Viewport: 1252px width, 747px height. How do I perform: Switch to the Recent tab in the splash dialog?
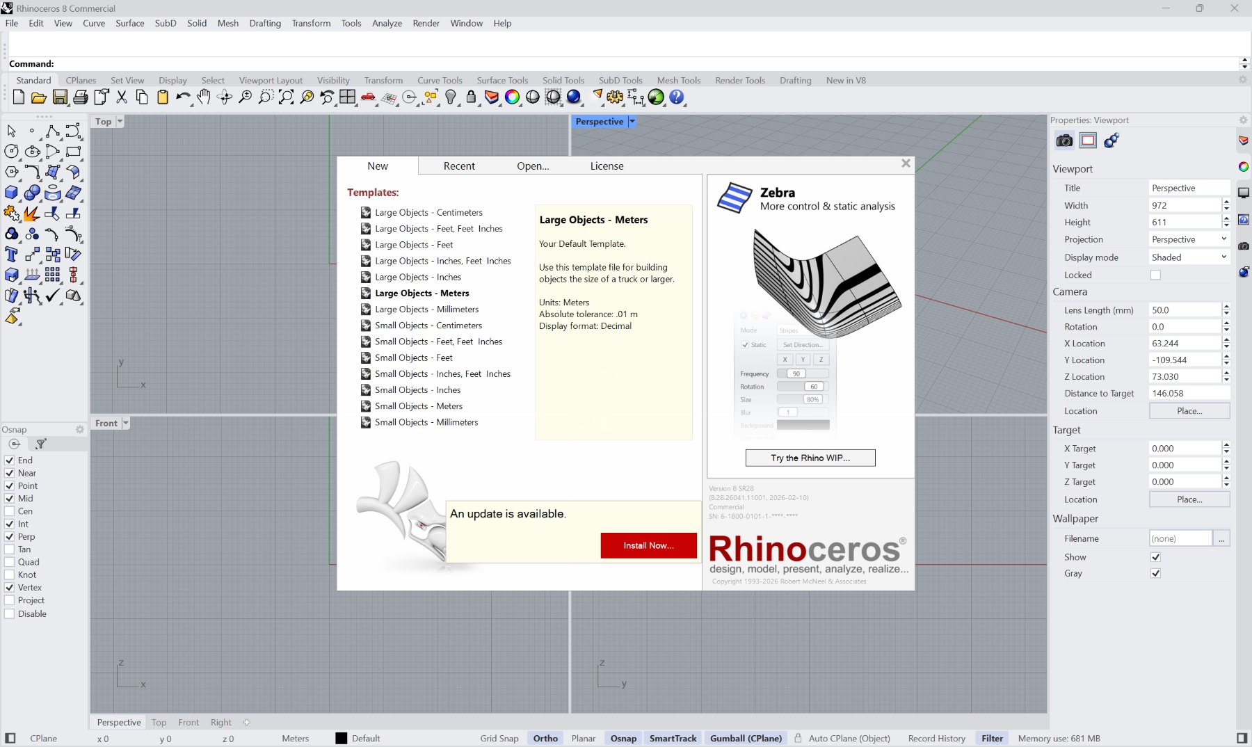(x=459, y=166)
